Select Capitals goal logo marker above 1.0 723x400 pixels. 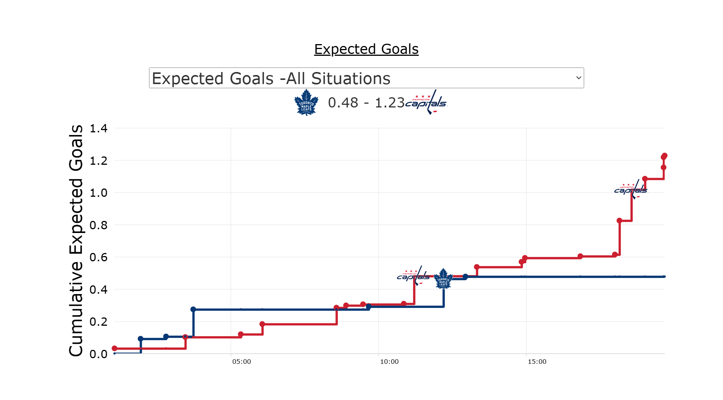click(x=631, y=189)
